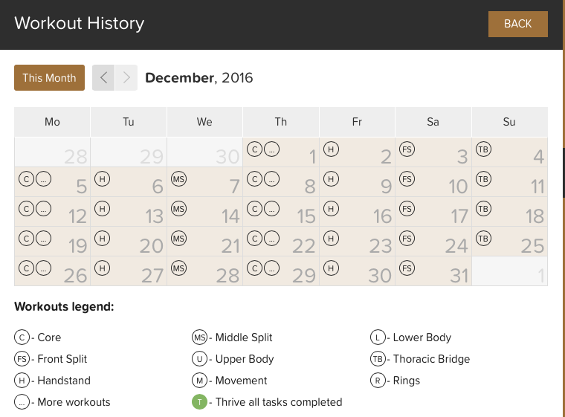Viewport: 565px width, 417px height.
Task: Open Middle Split icon on December 7
Action: 178,179
